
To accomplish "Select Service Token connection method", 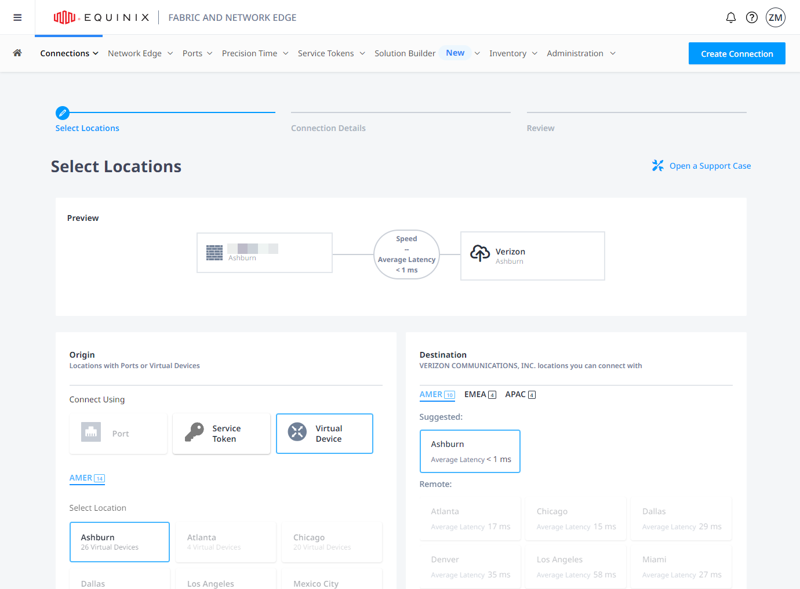I will click(221, 434).
